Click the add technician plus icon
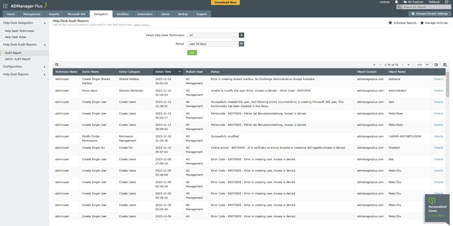The width and height of the screenshot is (453, 226). pyautogui.click(x=242, y=35)
